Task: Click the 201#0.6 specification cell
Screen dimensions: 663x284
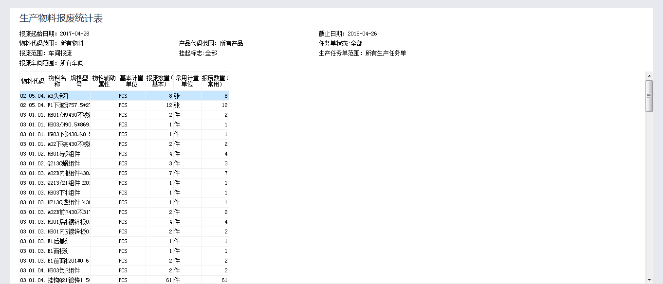Action: click(79, 261)
